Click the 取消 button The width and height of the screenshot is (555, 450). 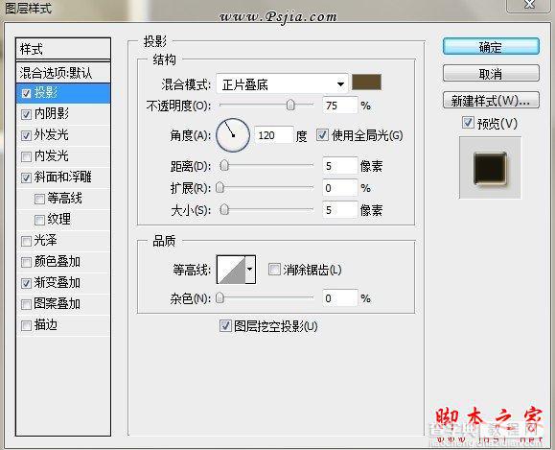click(491, 73)
